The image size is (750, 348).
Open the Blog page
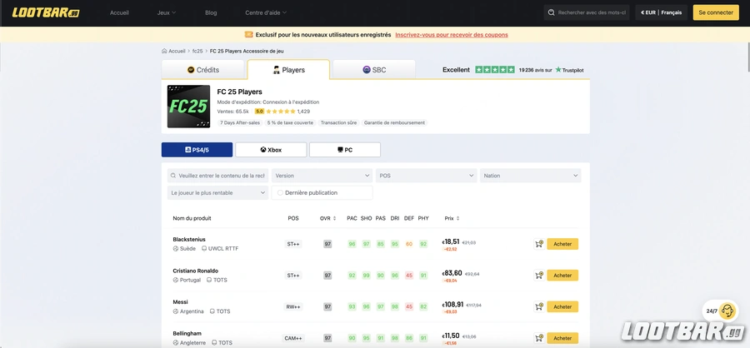[x=211, y=13]
